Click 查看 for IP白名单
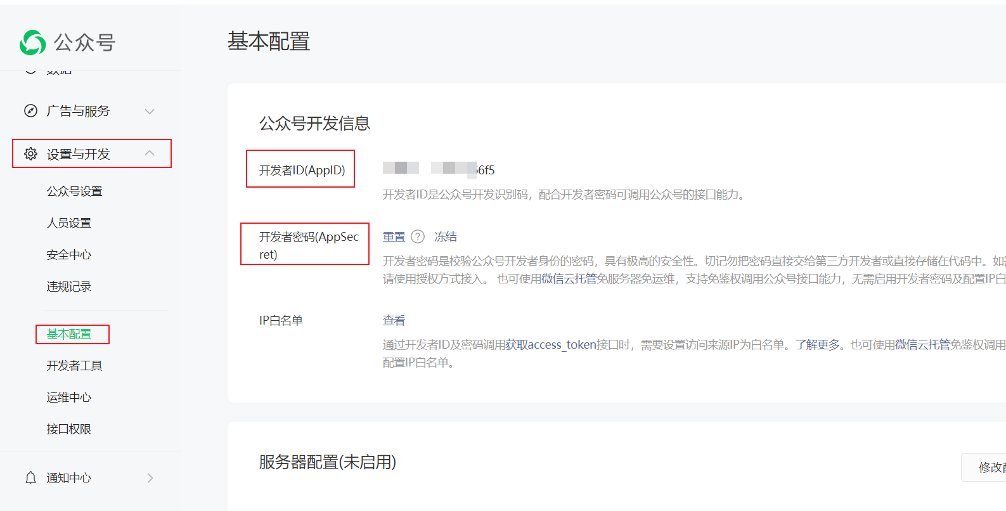Screen dimensions: 1006x511 [394, 320]
